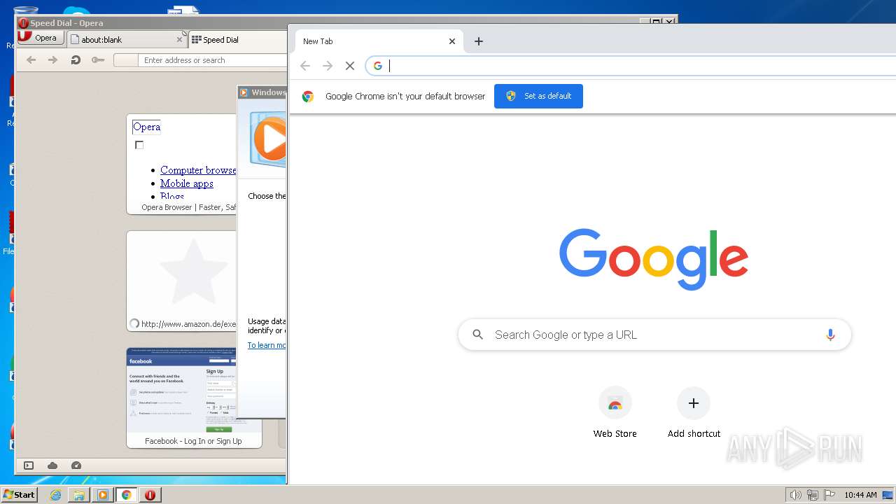Image resolution: width=896 pixels, height=504 pixels.
Task: Open the Windows Start menu
Action: pos(20,494)
